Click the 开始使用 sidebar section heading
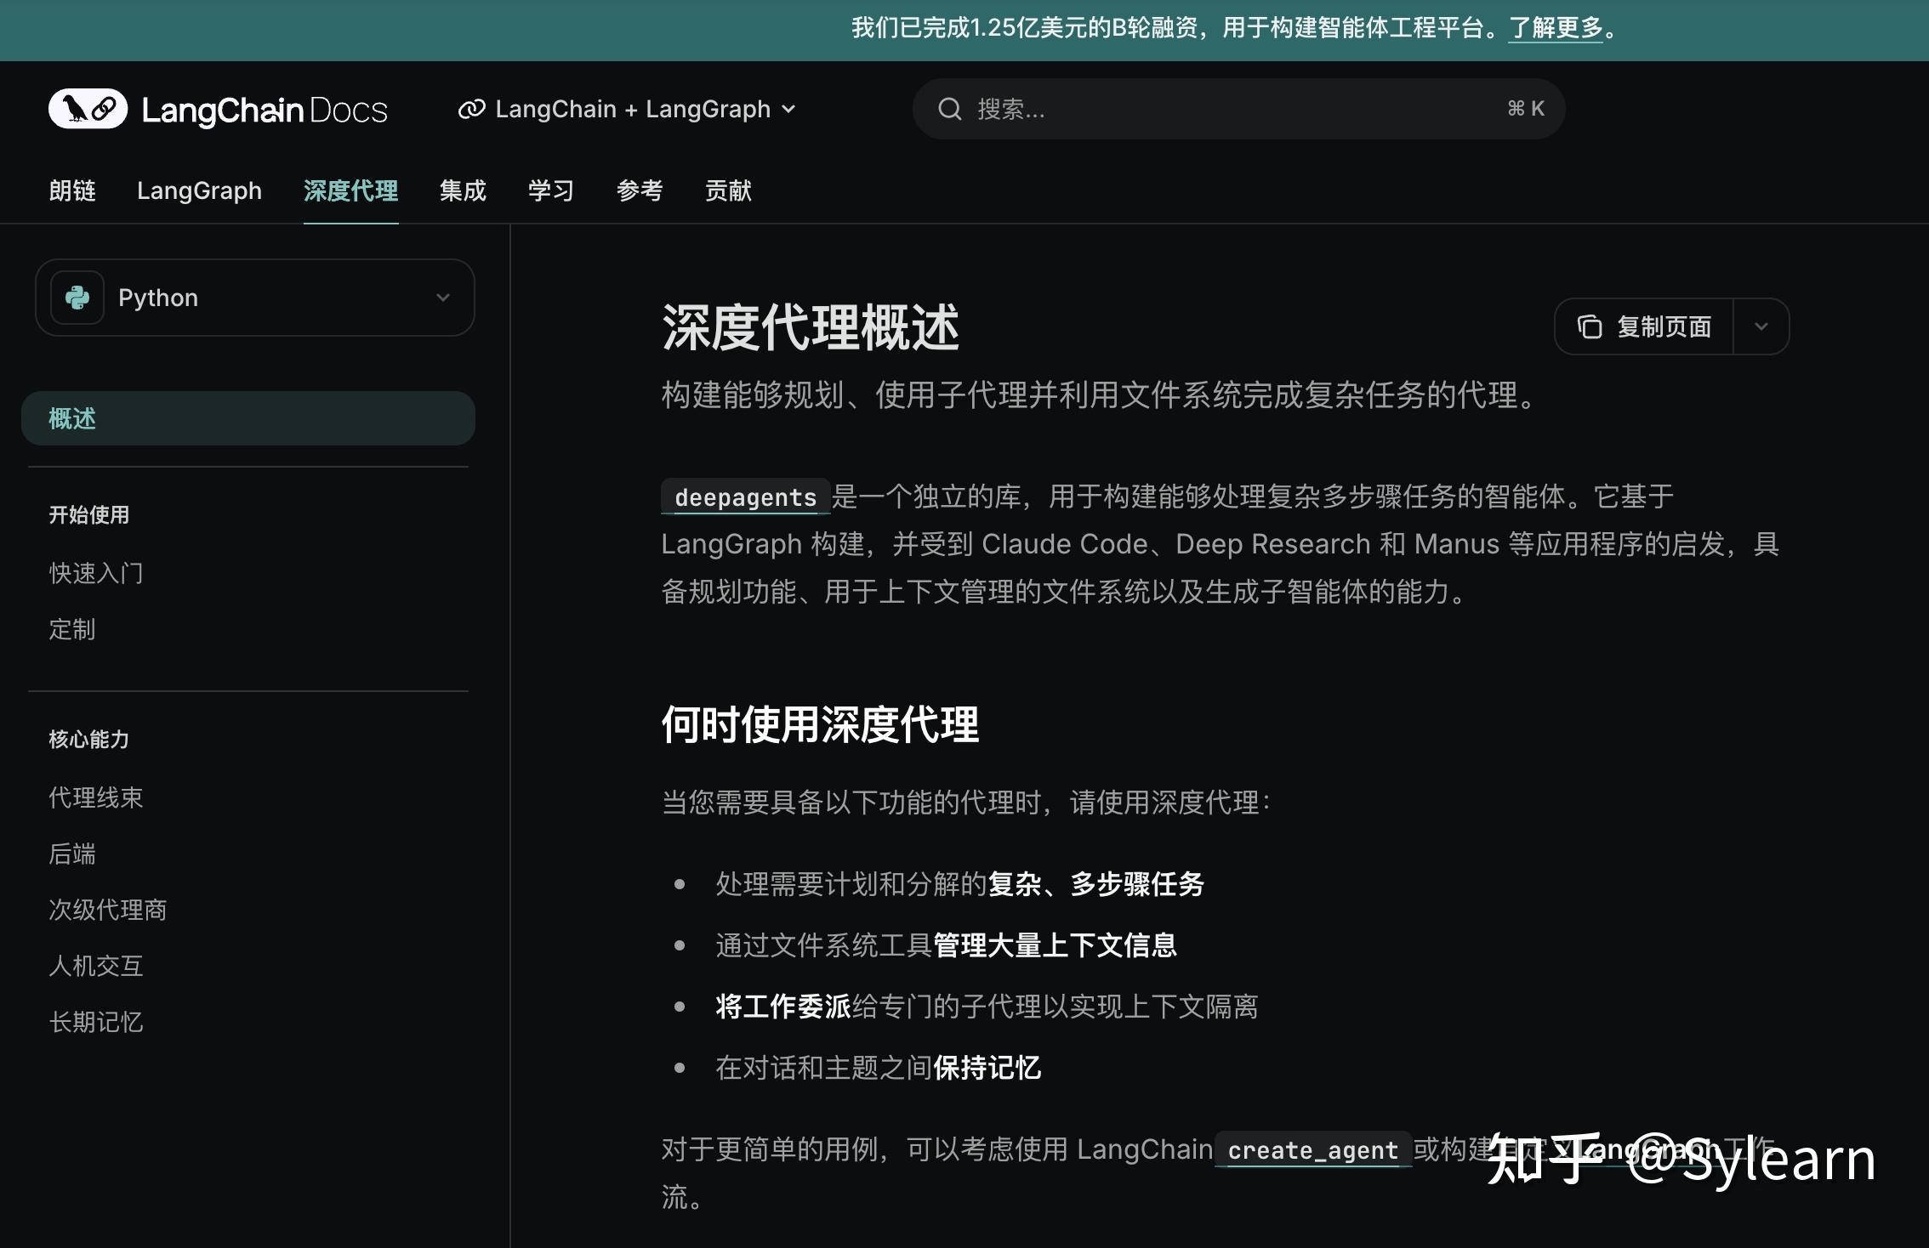Image resolution: width=1929 pixels, height=1248 pixels. (x=89, y=515)
